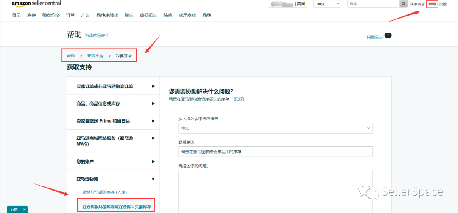Click the 联系原因 input field
Image resolution: width=458 pixels, height=213 pixels.
coord(276,152)
